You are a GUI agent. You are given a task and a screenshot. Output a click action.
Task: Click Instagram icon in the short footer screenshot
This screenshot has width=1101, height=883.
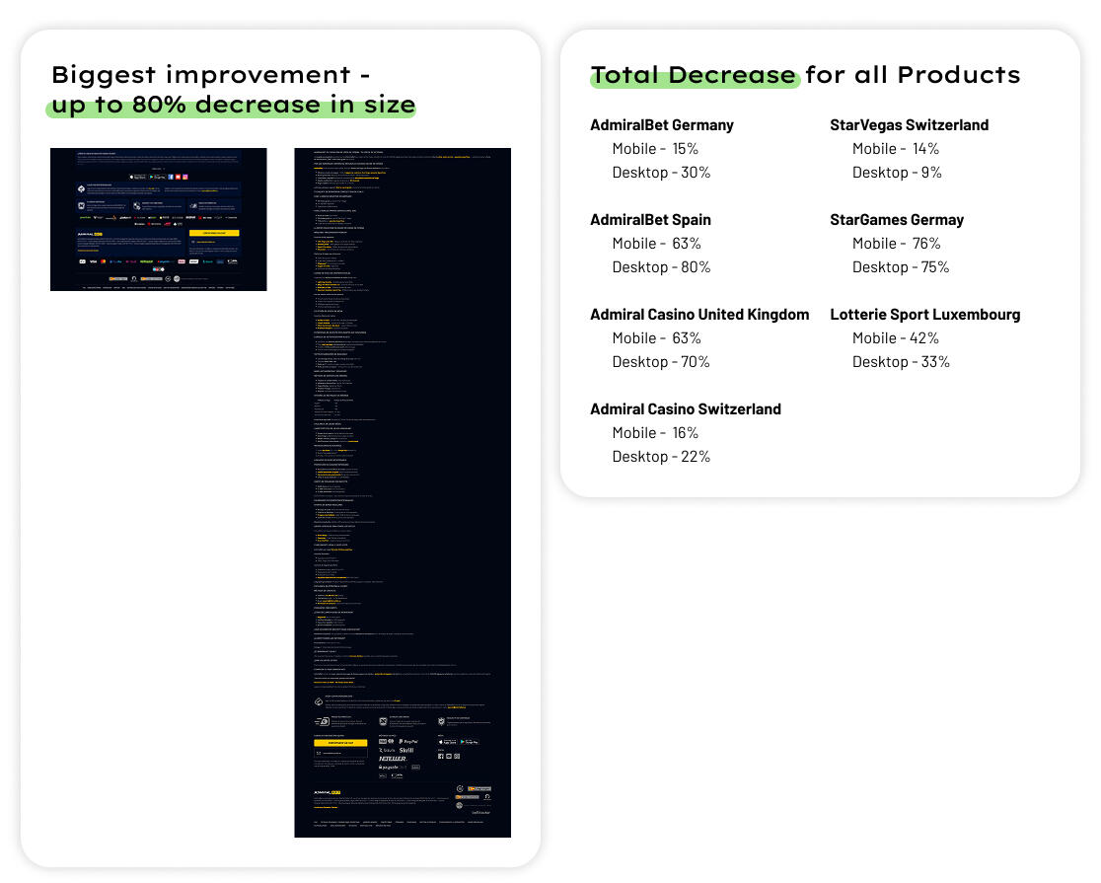click(185, 177)
